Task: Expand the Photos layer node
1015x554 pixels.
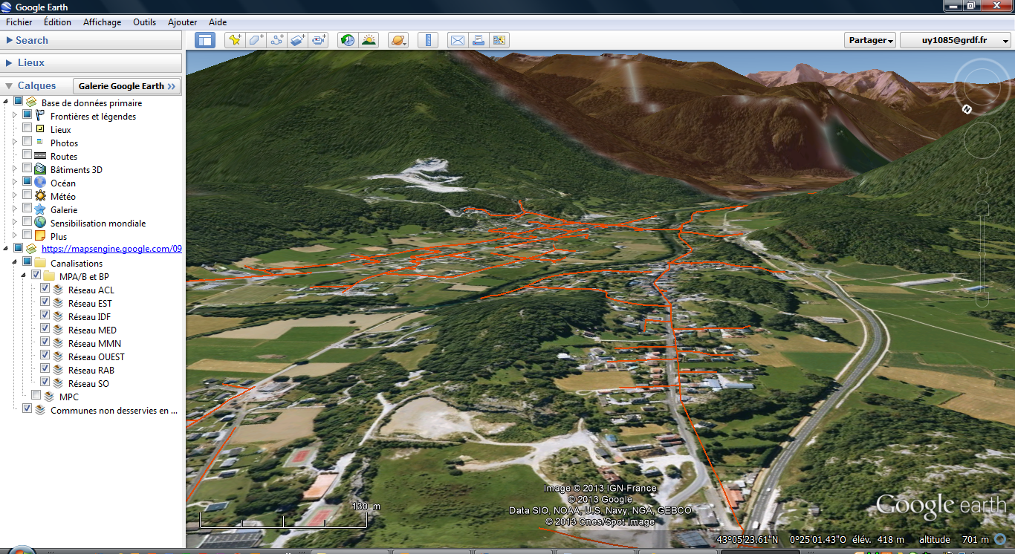Action: (15, 143)
